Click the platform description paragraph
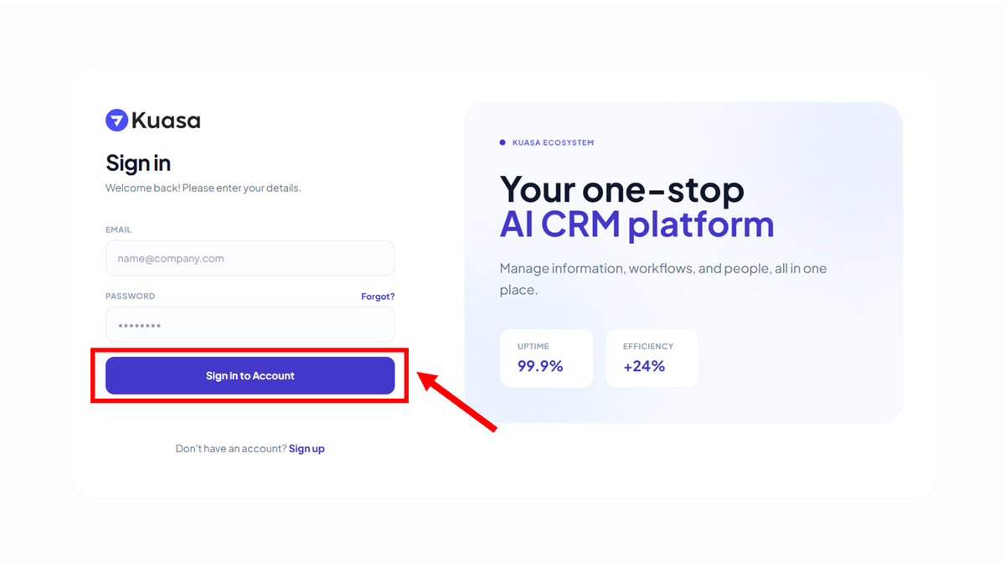Image resolution: width=1005 pixels, height=567 pixels. click(662, 279)
